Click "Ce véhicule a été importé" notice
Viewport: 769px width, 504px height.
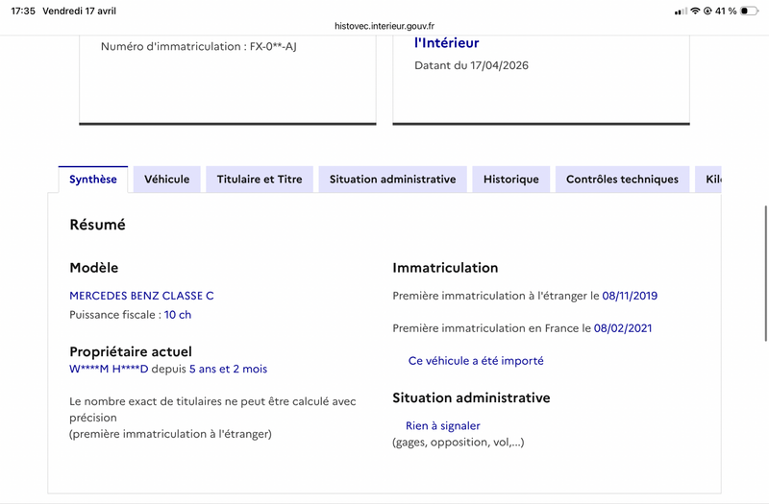476,361
